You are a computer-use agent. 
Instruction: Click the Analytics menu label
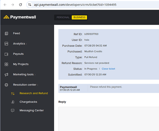tap(19, 44)
